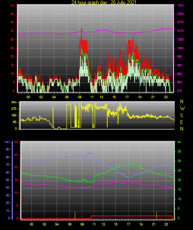Select the magenta 1020 pressure axis label
Screen dimensions: 193x230
point(180,14)
